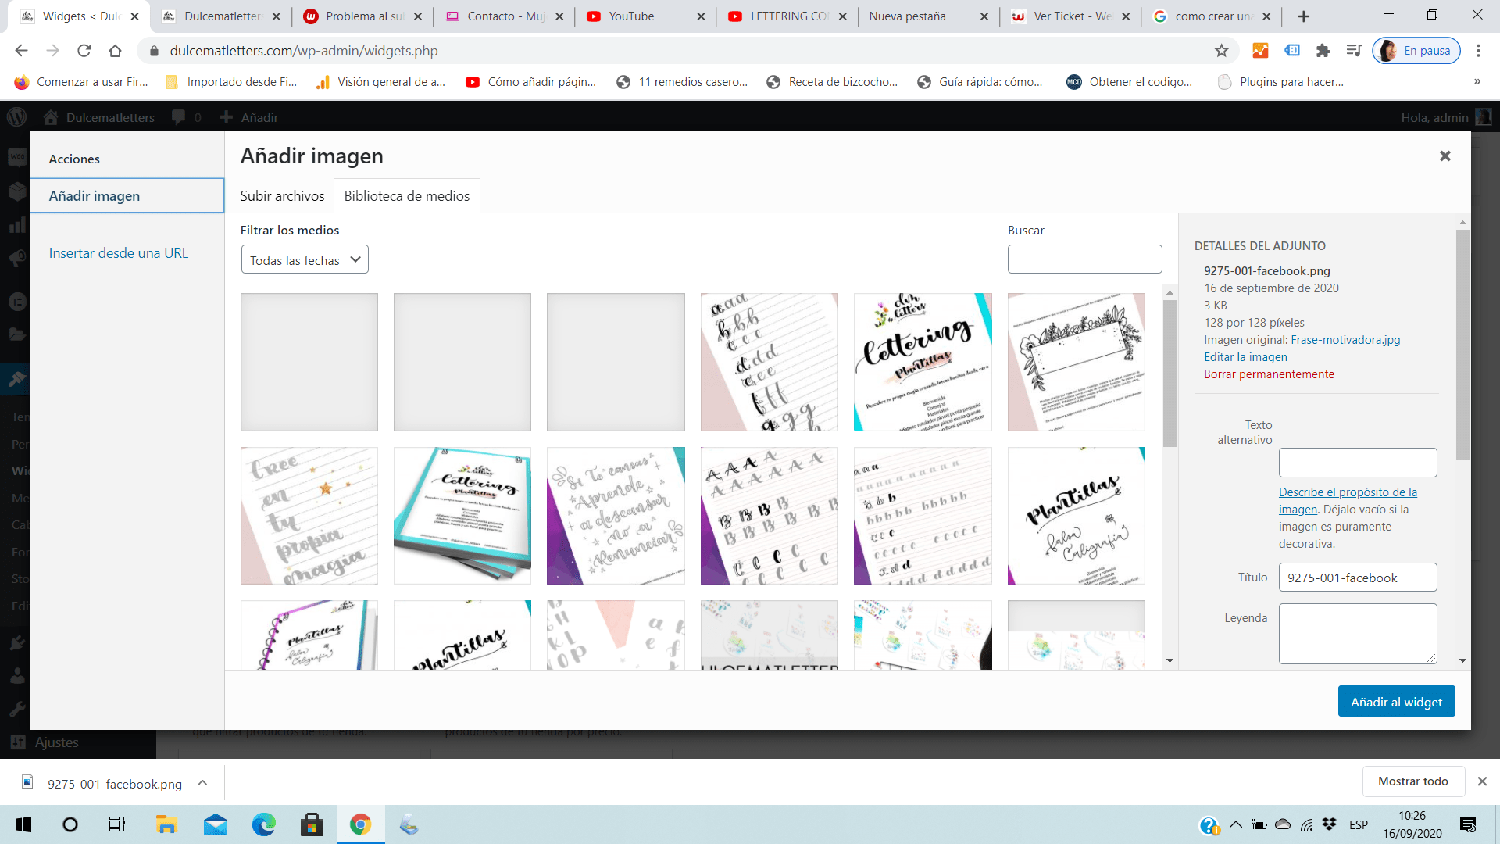
Task: Focus the Texto alternativo field
Action: click(x=1357, y=463)
